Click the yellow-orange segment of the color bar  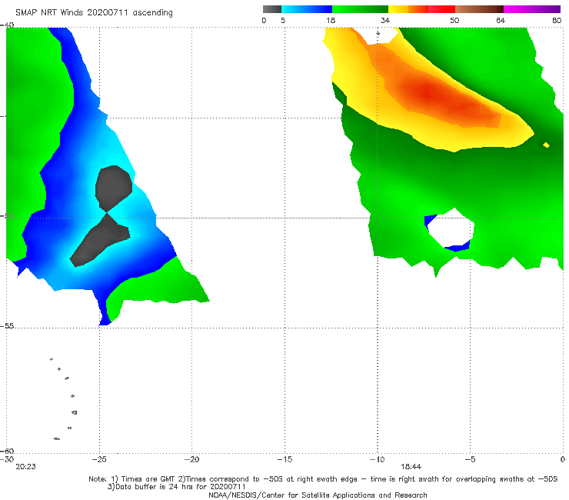(x=408, y=9)
